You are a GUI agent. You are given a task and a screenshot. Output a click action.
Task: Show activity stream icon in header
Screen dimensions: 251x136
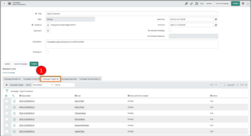[x=192, y=3]
